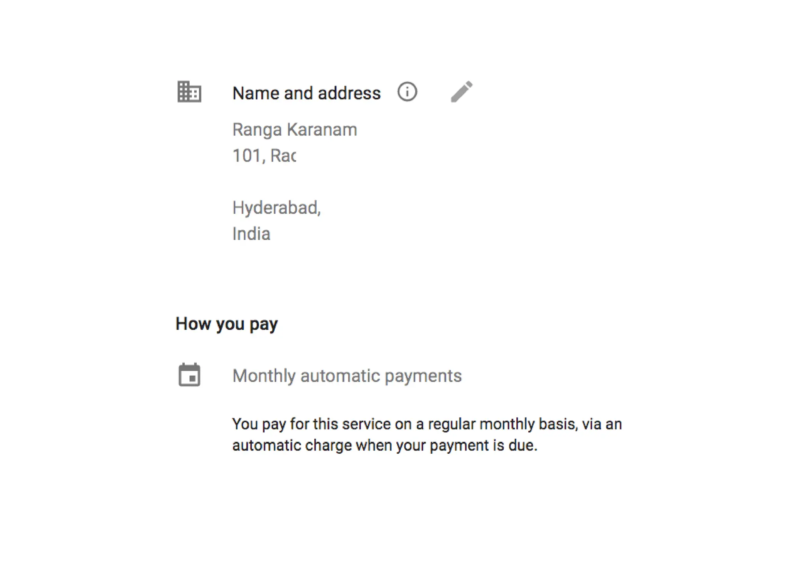Click the name Ranga Karanam
The image size is (788, 574).
coord(295,130)
